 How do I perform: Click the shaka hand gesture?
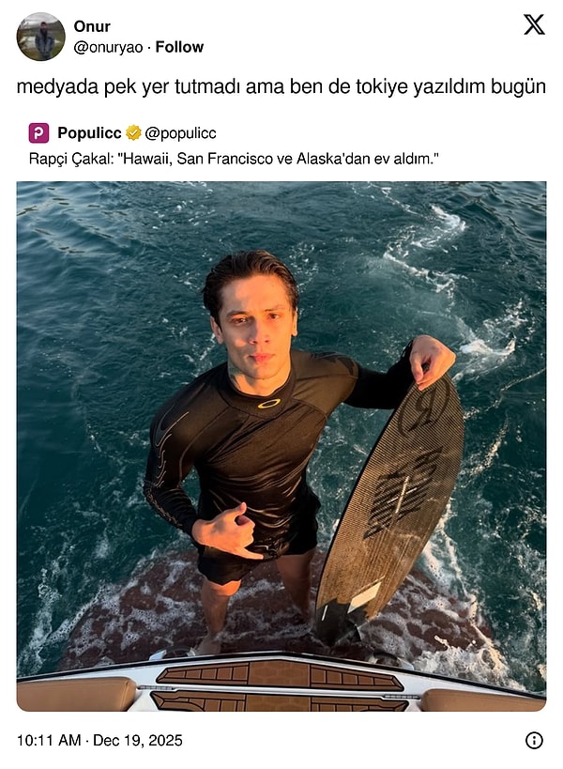228,532
